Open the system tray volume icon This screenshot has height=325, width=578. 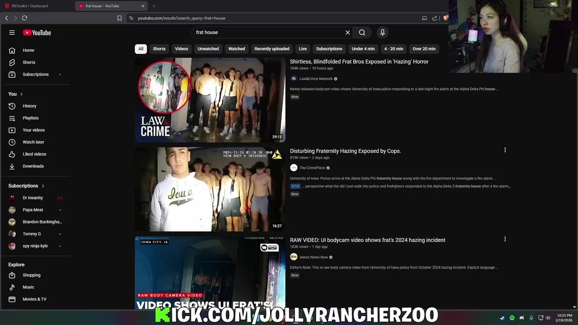tap(548, 318)
